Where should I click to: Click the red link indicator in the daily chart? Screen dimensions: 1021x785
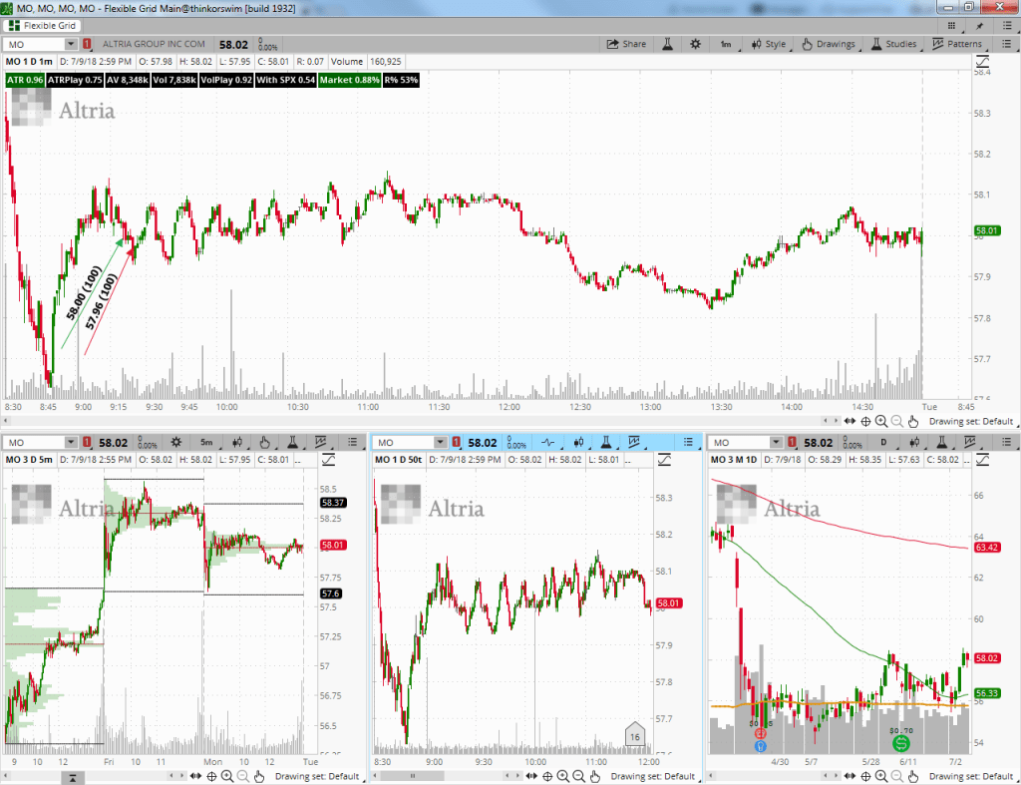795,442
